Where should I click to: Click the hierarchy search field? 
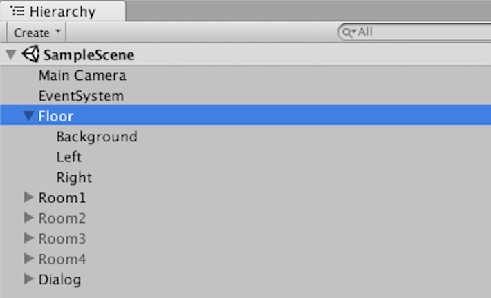pos(415,32)
